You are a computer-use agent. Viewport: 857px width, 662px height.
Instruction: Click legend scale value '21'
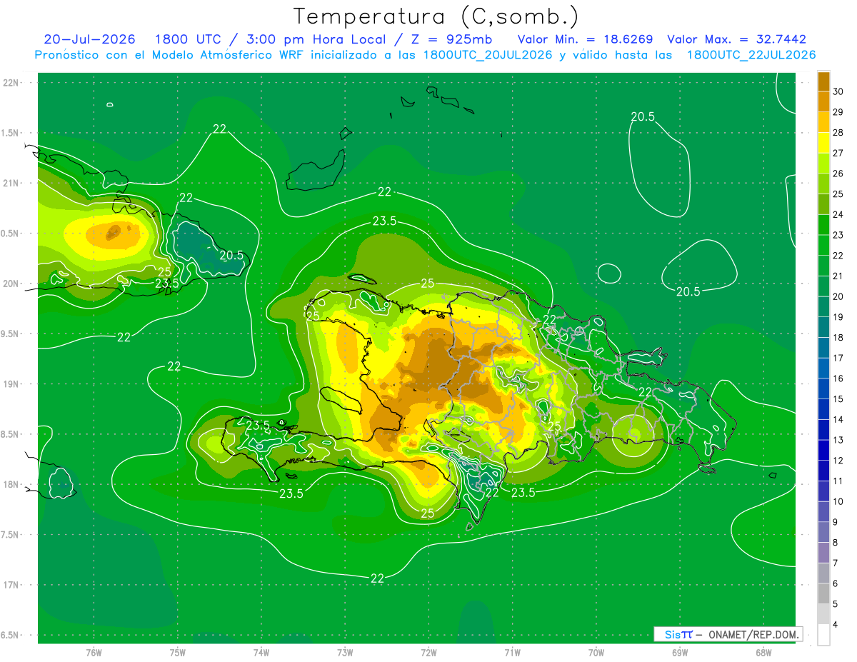point(838,276)
